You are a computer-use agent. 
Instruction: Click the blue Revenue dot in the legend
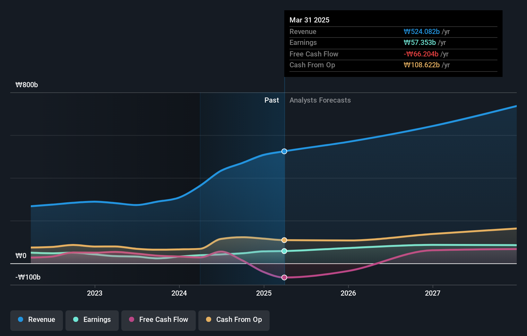[x=20, y=320]
